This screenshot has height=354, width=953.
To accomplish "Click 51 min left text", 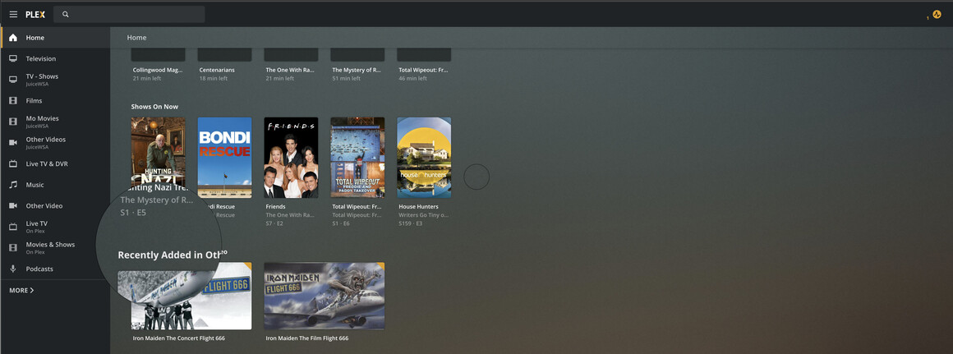I will coord(346,78).
